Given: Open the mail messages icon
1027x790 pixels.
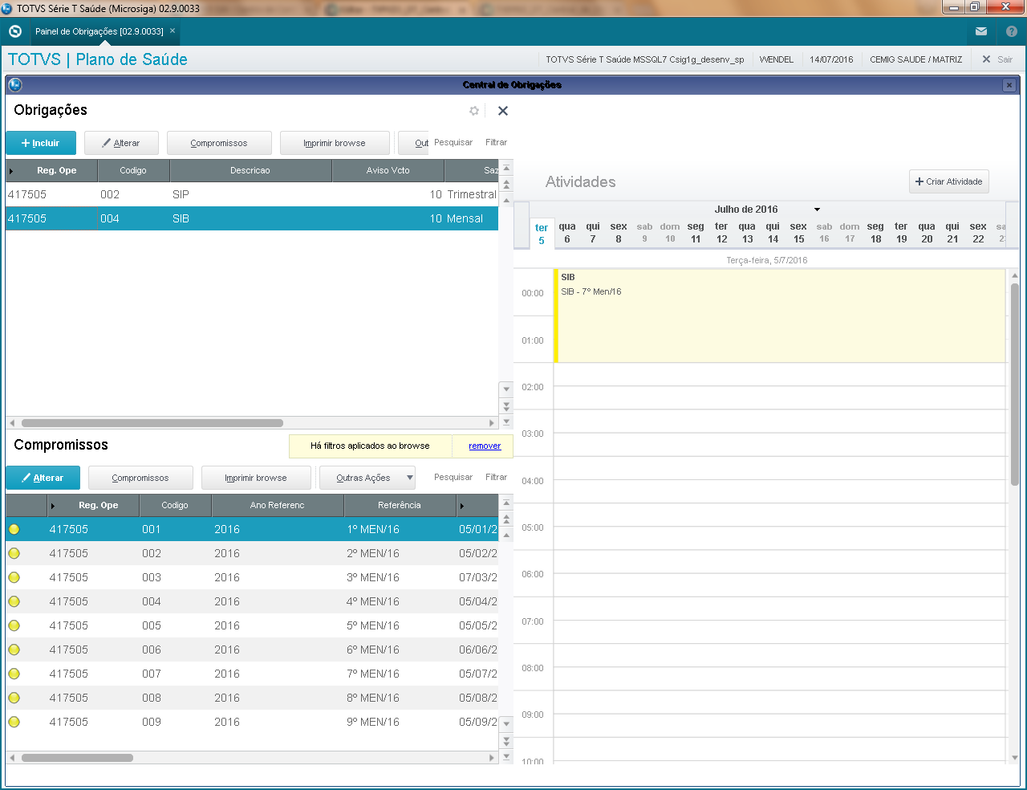Looking at the screenshot, I should coord(981,31).
